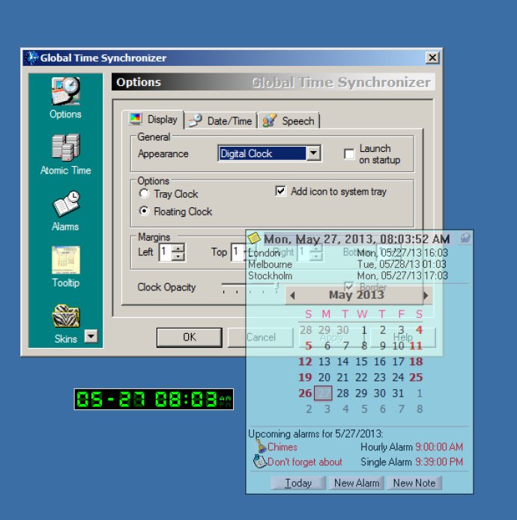Select May 31 in the calendar

pyautogui.click(x=398, y=393)
